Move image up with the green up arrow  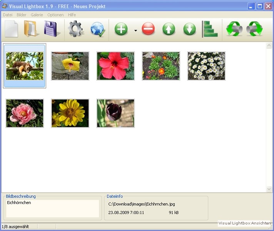[x=169, y=29]
